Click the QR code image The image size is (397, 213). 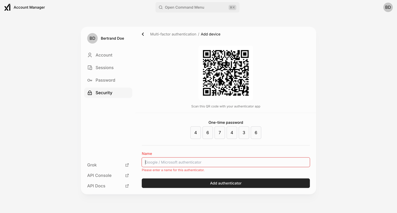coord(226,73)
